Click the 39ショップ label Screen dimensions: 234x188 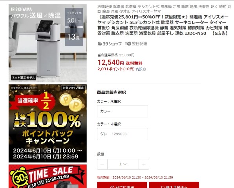(112, 44)
